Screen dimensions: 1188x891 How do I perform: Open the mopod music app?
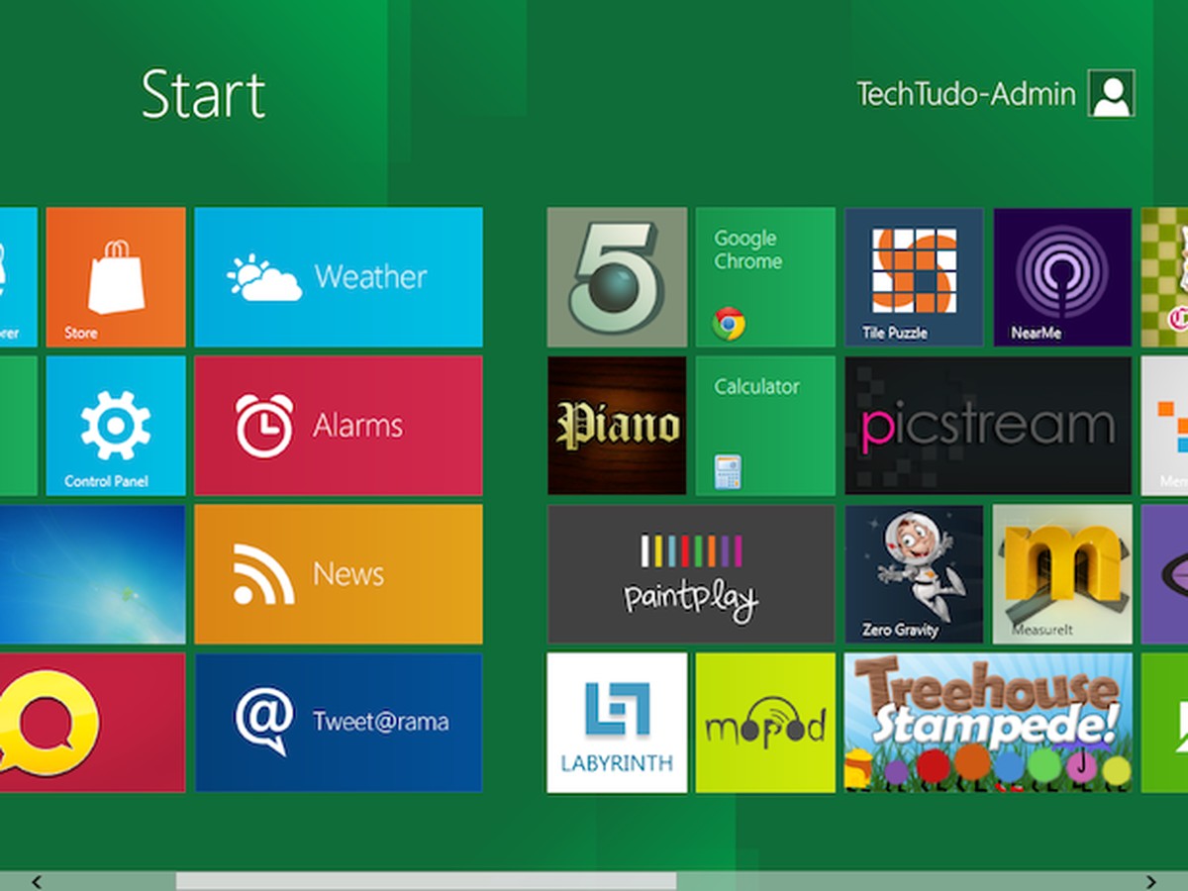pos(765,723)
